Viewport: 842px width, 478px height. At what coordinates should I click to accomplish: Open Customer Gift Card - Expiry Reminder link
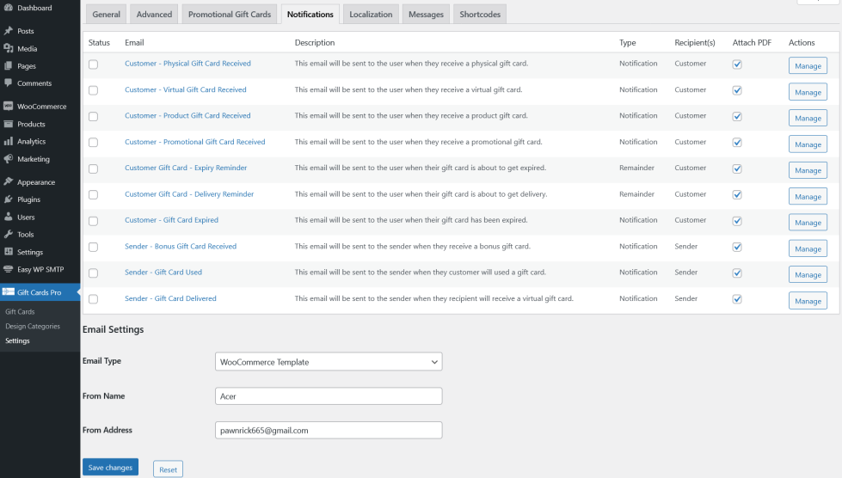[186, 168]
